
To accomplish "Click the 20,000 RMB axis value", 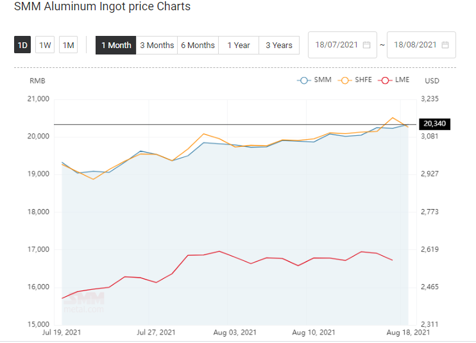I will point(38,137).
